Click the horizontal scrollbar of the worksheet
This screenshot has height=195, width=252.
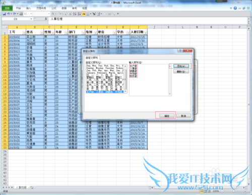198,187
